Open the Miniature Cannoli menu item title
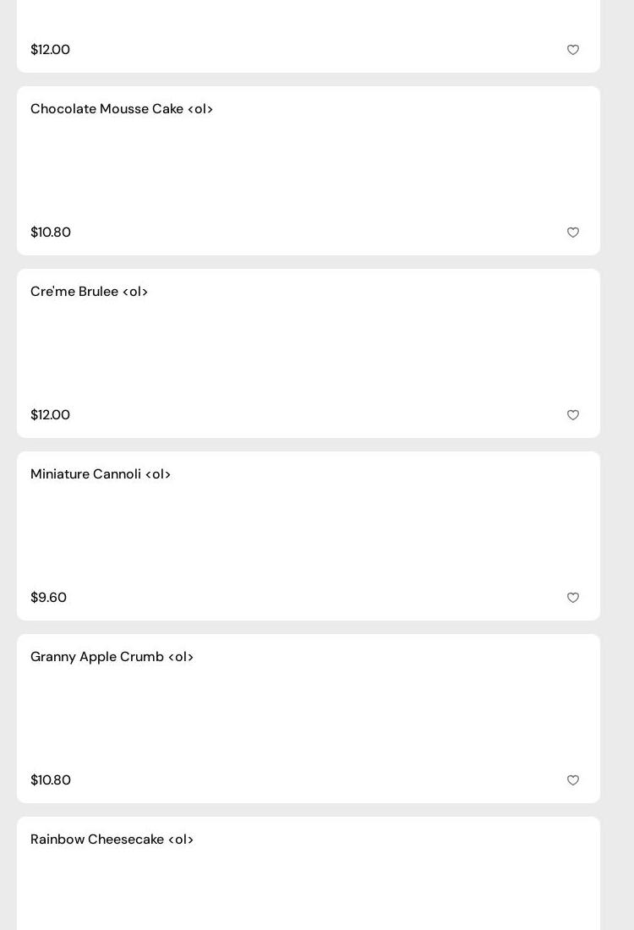Image resolution: width=634 pixels, height=930 pixels. tap(101, 474)
